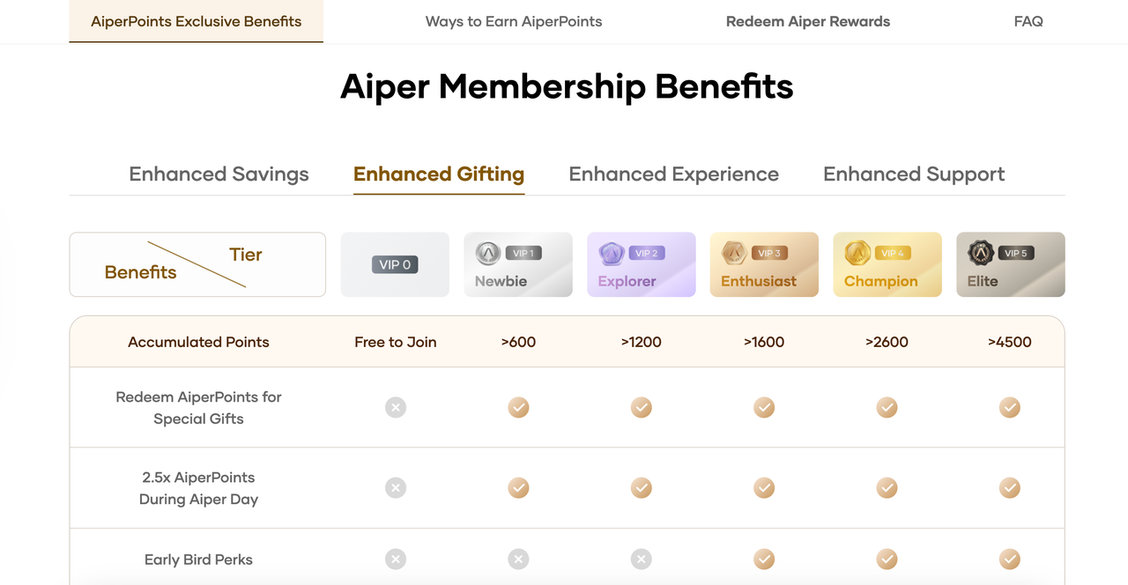Click Enthusiast checkmark for Early Bird Perks
1128x585 pixels.
point(764,559)
